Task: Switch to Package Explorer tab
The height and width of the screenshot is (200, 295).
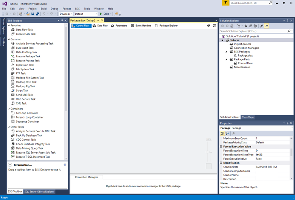Action: pos(166,26)
